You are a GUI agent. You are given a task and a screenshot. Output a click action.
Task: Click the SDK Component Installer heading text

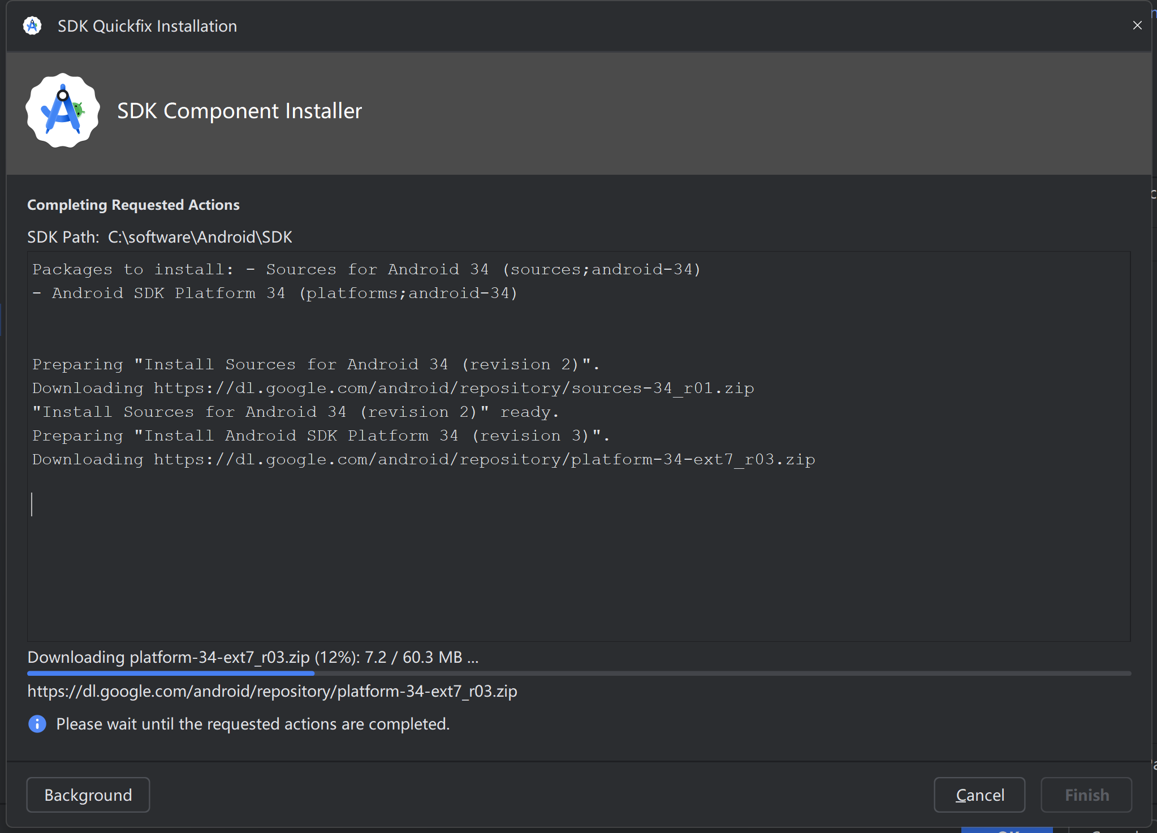tap(239, 111)
